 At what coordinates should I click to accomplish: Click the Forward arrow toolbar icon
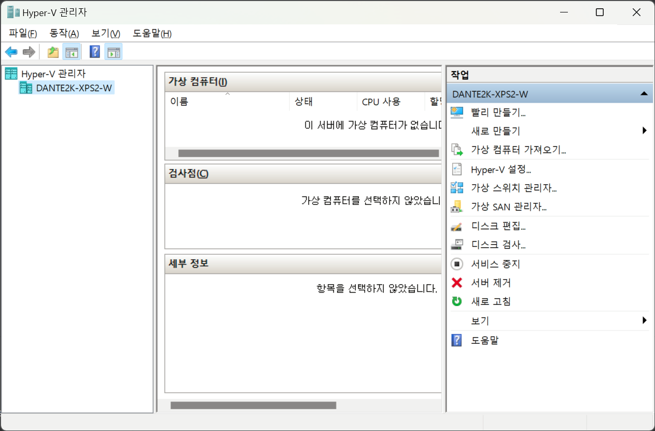point(29,52)
